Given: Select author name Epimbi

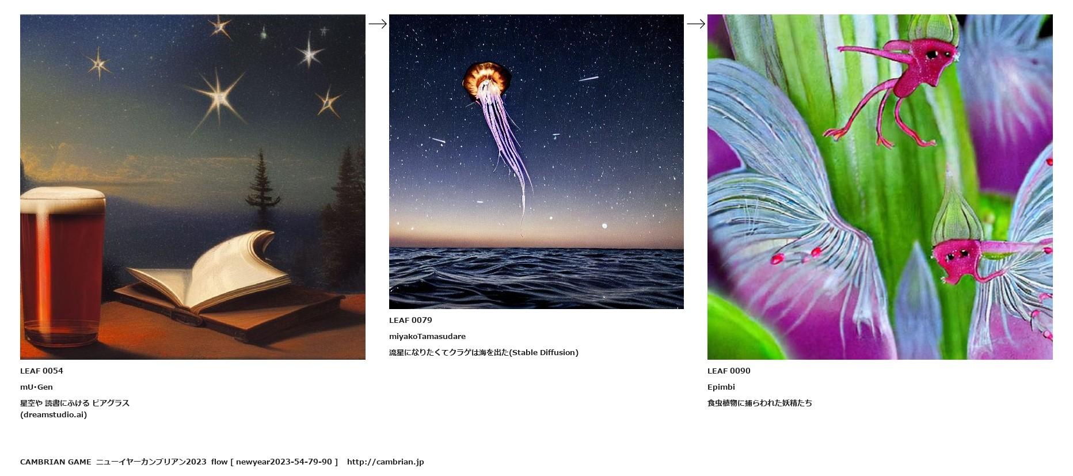Looking at the screenshot, I should click(x=721, y=387).
